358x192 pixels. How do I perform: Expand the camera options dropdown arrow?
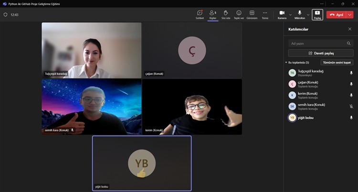(290, 15)
